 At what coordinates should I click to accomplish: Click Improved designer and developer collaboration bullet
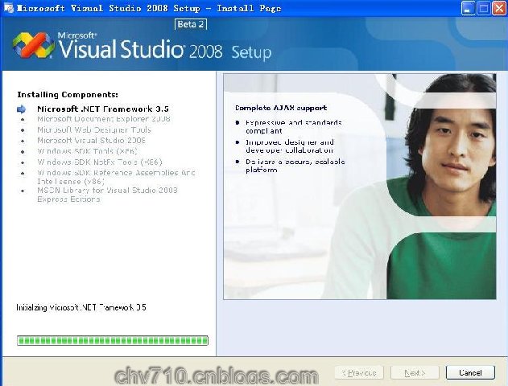pyautogui.click(x=290, y=146)
